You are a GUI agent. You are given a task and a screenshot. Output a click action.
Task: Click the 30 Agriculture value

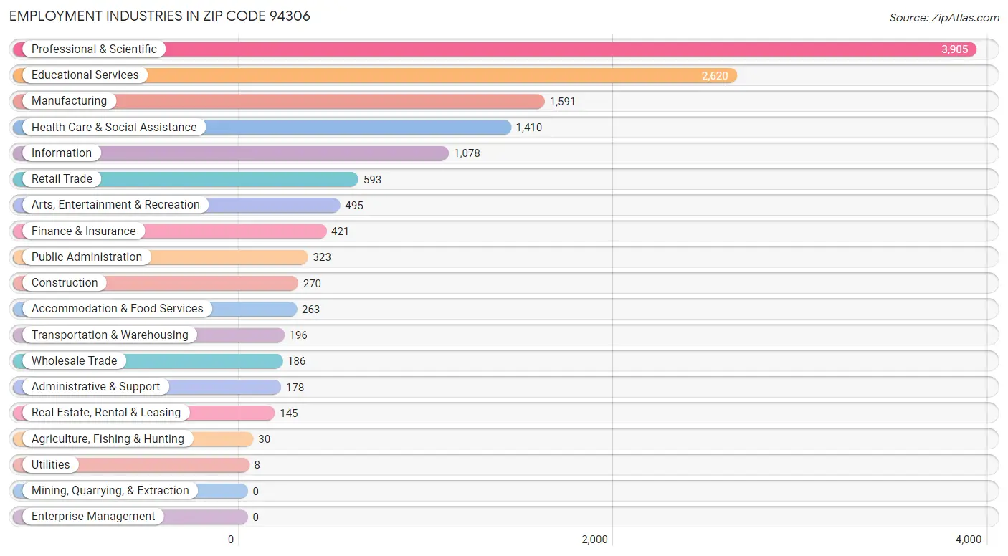click(265, 439)
